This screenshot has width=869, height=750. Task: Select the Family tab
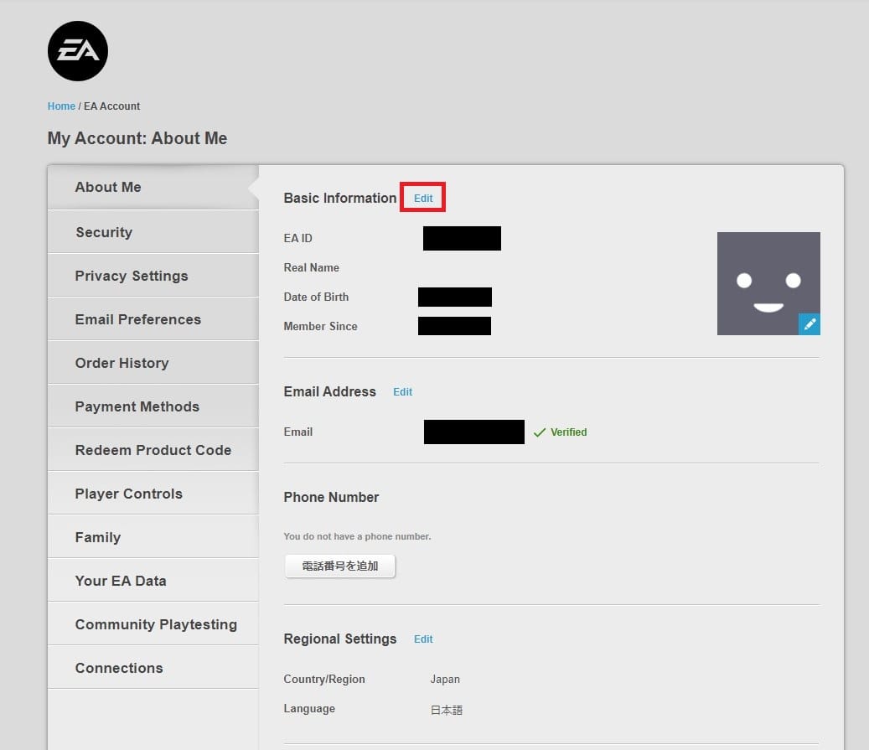click(x=153, y=537)
